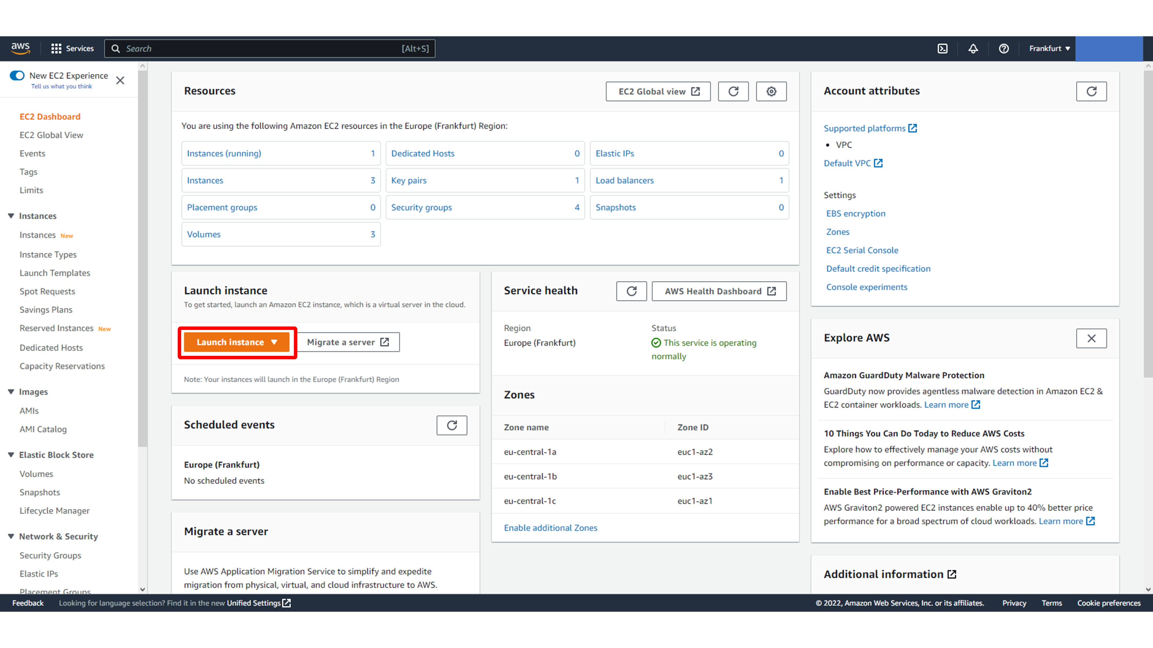1153x648 pixels.
Task: Click the top search input field
Action: (x=270, y=49)
